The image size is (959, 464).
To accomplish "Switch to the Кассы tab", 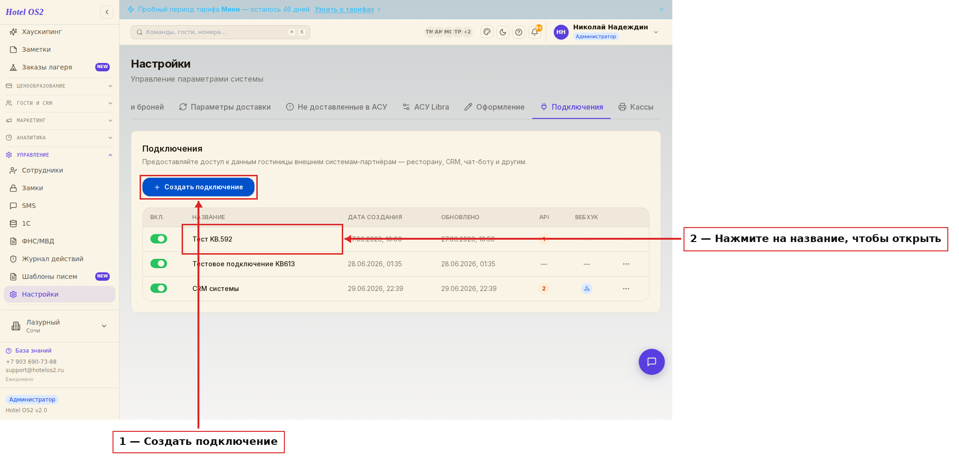I will click(636, 107).
